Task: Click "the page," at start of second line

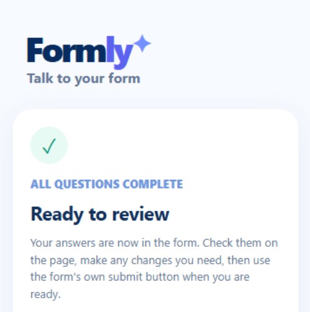Action: point(54,261)
